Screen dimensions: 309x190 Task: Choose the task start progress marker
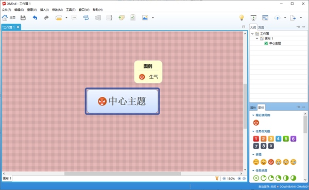256,178
